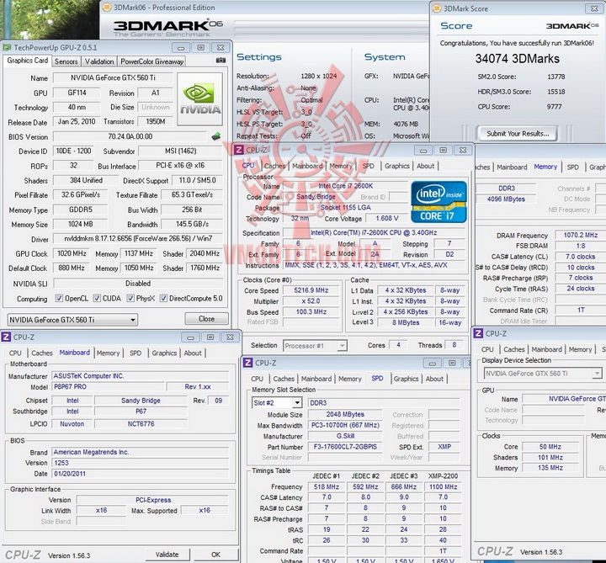
Task: Open Memory tab in CPU-Z Mainboard window
Action: tap(109, 353)
